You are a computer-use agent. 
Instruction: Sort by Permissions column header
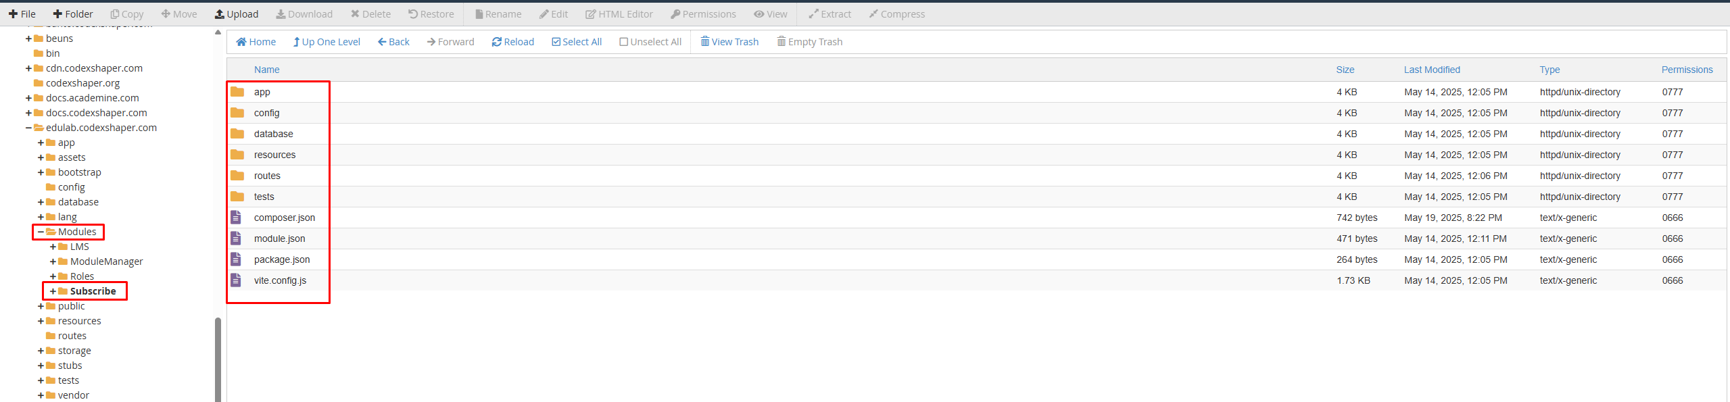tap(1687, 70)
